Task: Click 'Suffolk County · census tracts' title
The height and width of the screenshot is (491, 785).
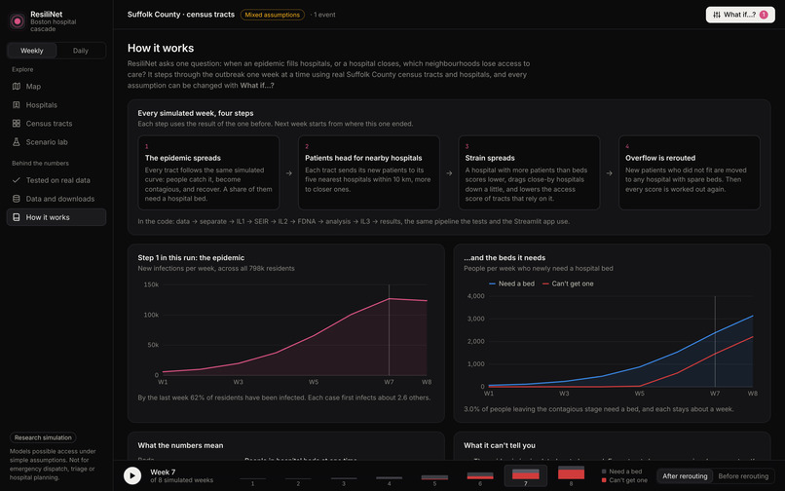Action: click(181, 15)
